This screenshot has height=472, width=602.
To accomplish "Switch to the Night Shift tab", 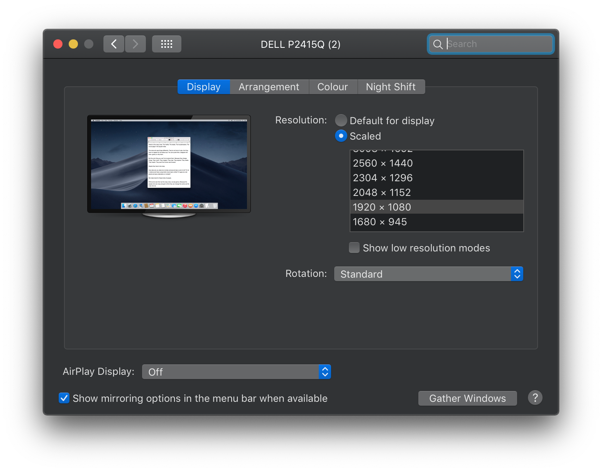I will click(x=391, y=87).
